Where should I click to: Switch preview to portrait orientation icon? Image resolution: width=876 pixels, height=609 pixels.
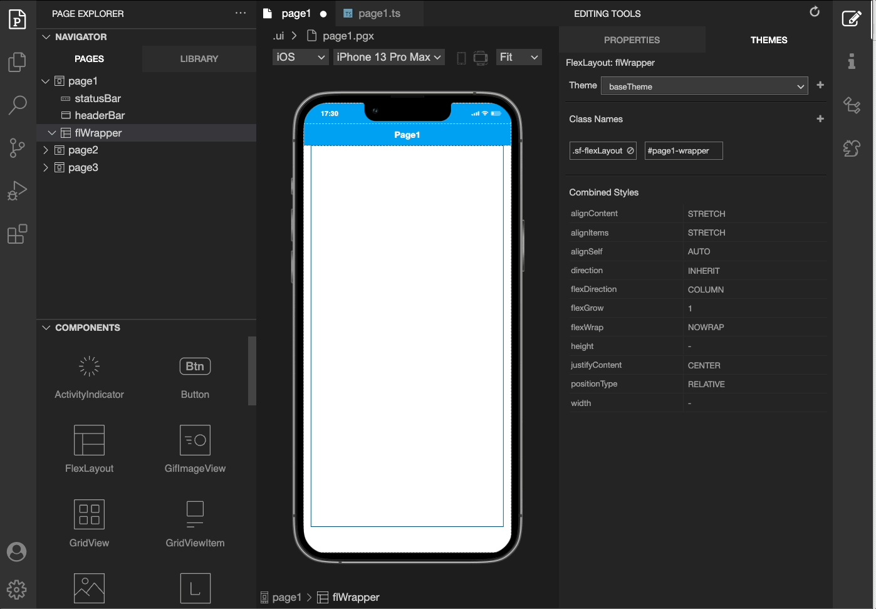coord(461,58)
